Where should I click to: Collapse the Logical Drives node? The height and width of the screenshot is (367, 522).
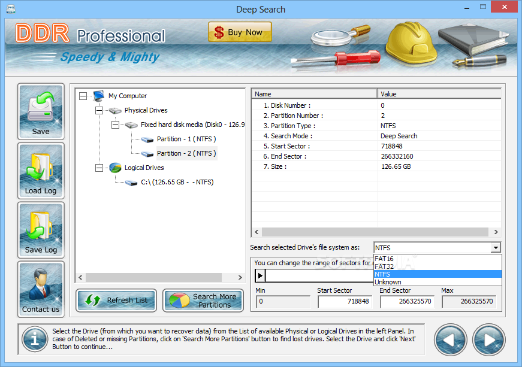[x=99, y=168]
